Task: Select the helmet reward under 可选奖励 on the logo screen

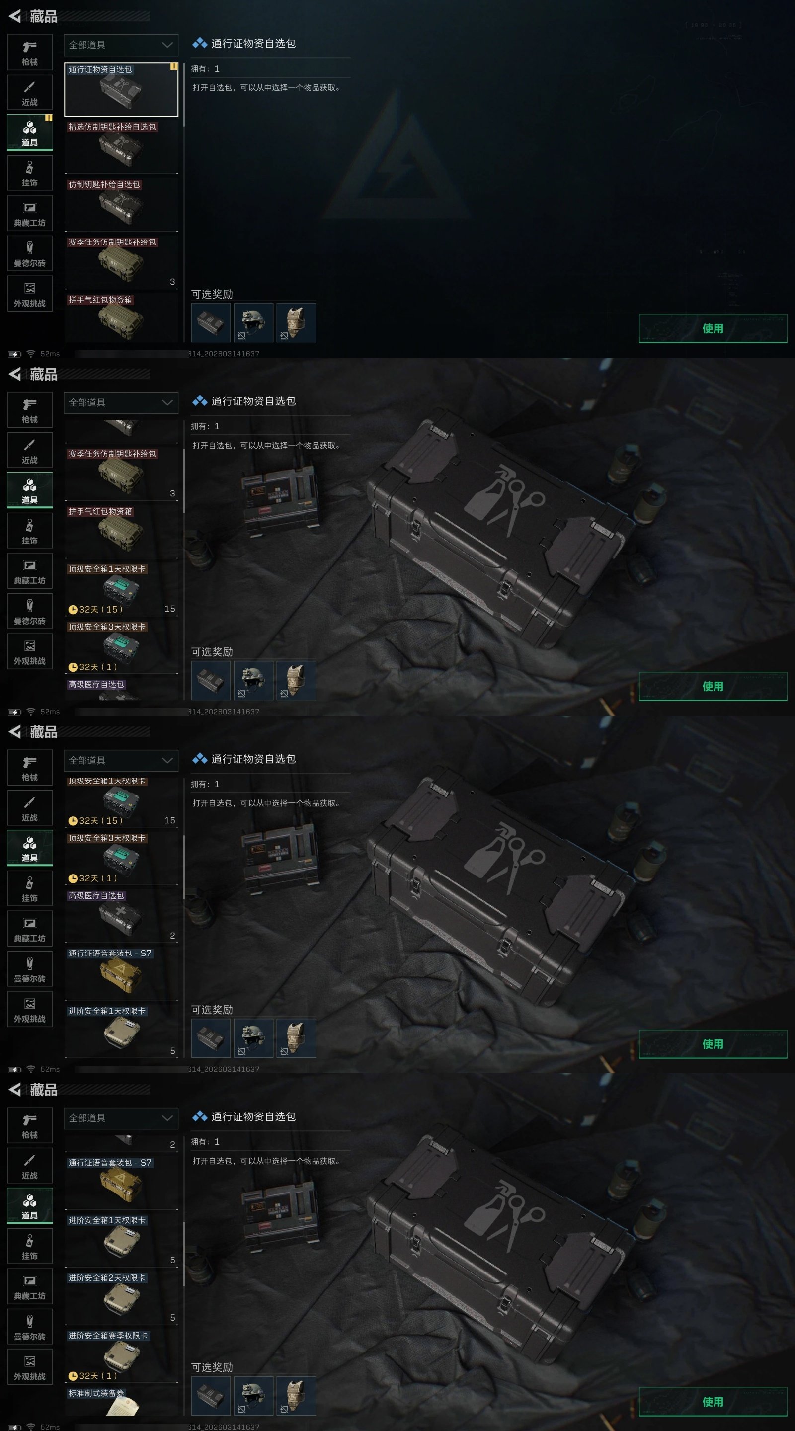Action: pos(253,322)
